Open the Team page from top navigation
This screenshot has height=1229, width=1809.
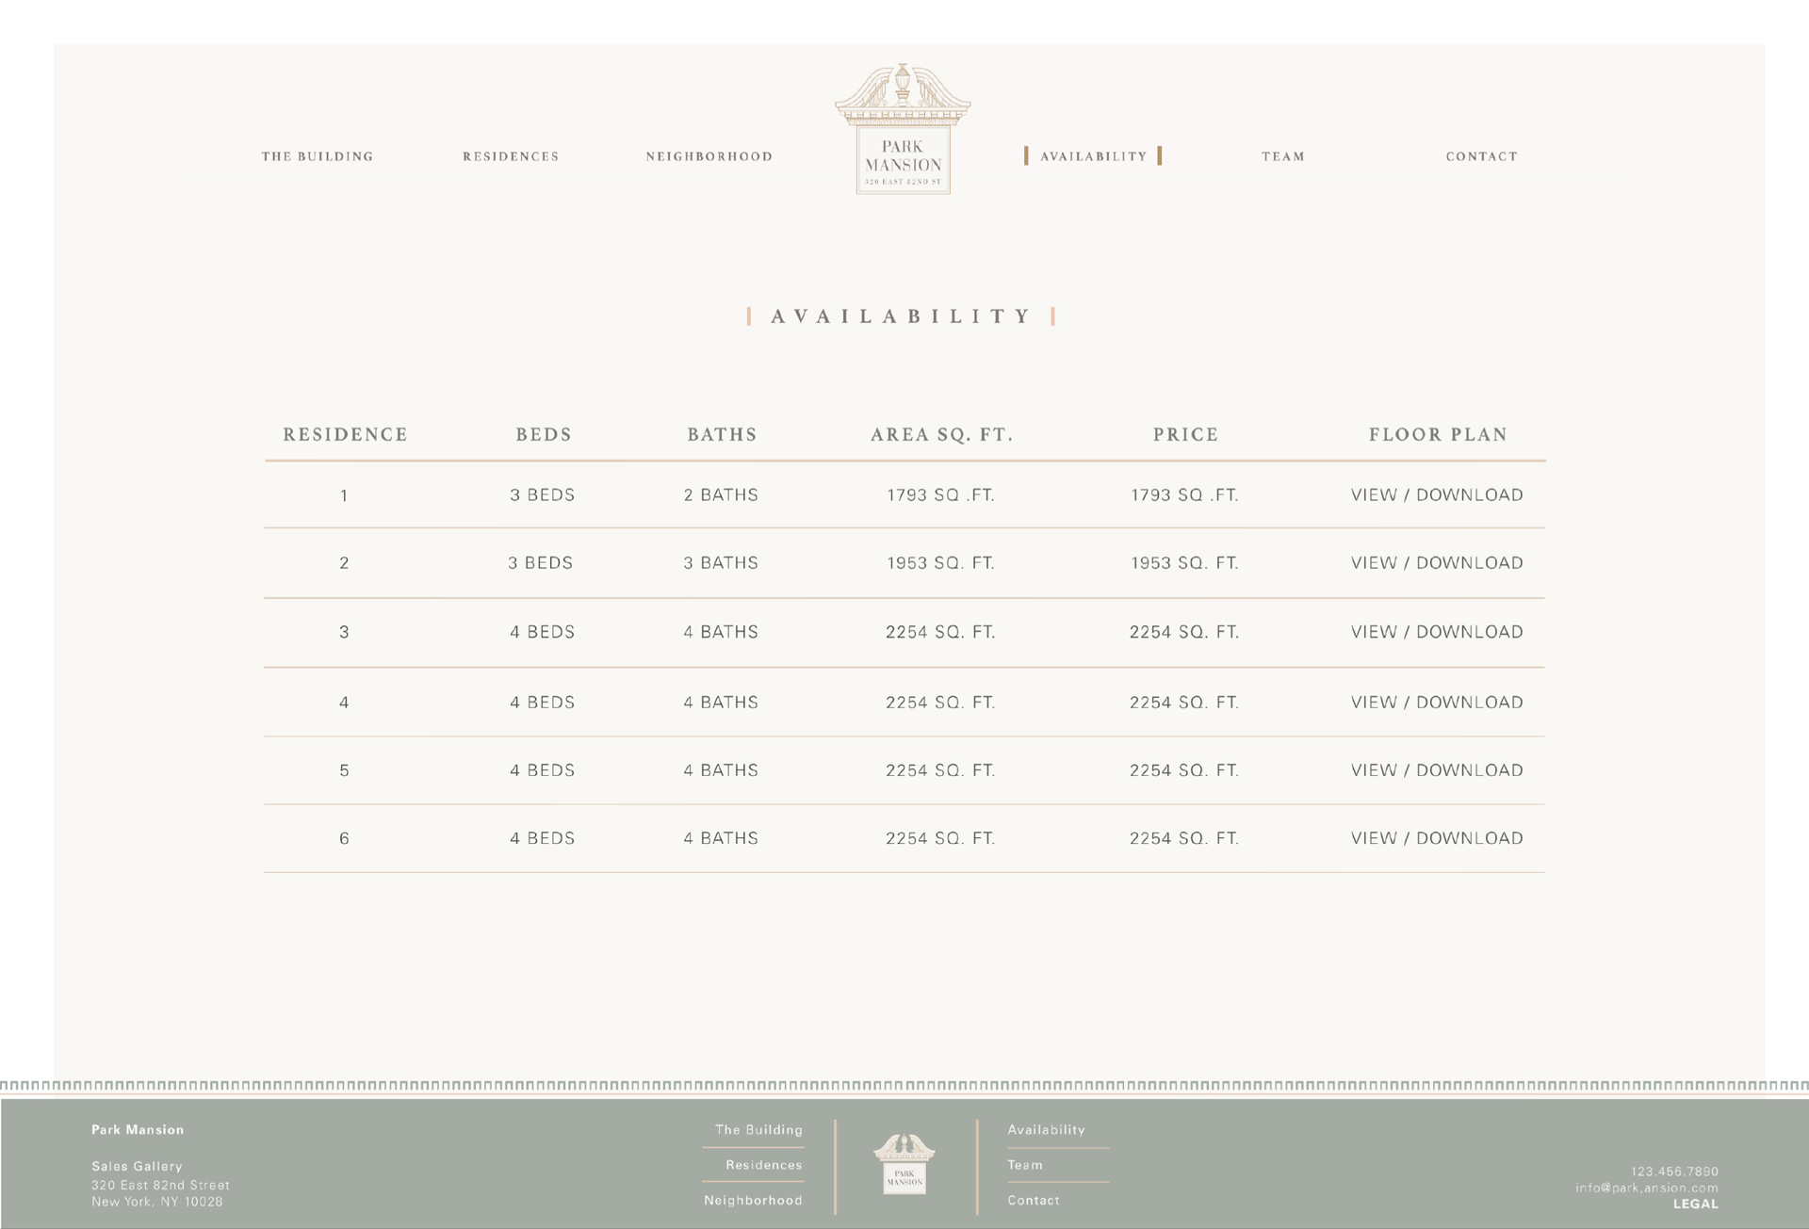coord(1282,156)
